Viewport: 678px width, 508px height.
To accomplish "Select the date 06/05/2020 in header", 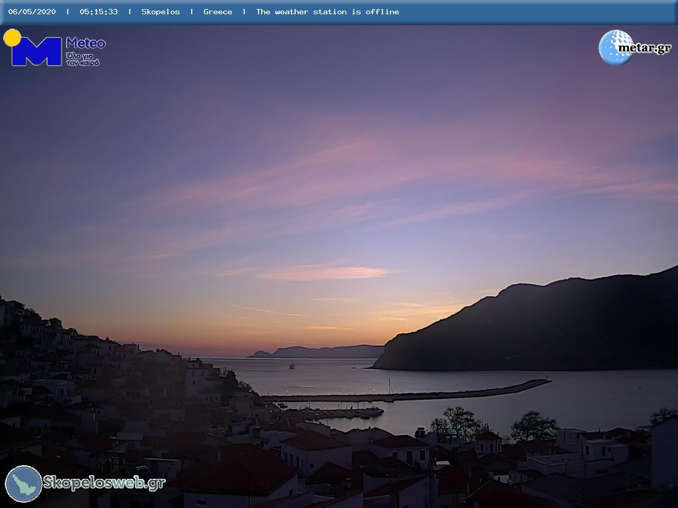I will click(32, 12).
